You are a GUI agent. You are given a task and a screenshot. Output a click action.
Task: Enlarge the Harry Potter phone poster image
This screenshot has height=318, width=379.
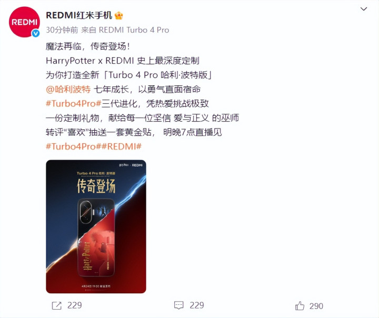[x=96, y=226]
